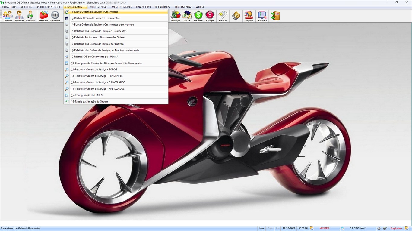The width and height of the screenshot is (412, 231).
Task: Open the Produtos toolbox icon
Action: tap(43, 16)
